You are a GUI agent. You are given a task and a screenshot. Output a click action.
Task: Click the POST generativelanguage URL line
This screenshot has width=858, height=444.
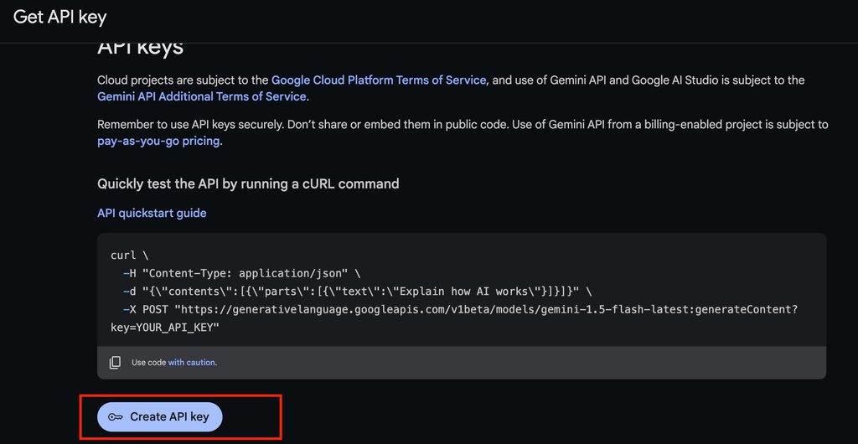pos(459,309)
